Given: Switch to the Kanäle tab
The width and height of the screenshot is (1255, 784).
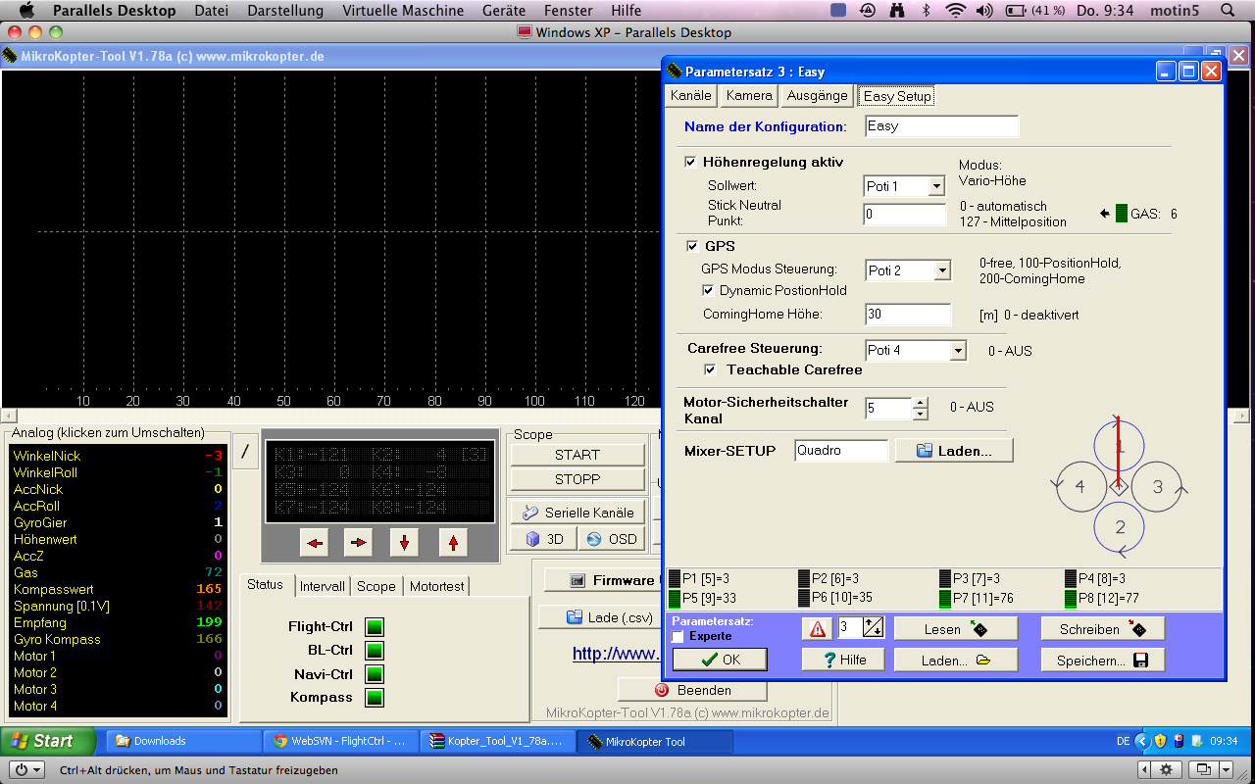Looking at the screenshot, I should tap(691, 96).
